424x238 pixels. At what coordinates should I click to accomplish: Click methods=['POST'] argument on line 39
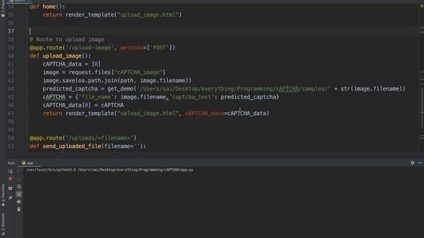[x=146, y=48]
